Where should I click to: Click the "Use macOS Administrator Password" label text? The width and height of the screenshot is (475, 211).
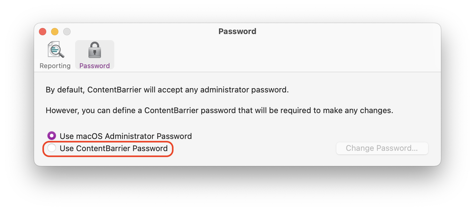click(126, 136)
